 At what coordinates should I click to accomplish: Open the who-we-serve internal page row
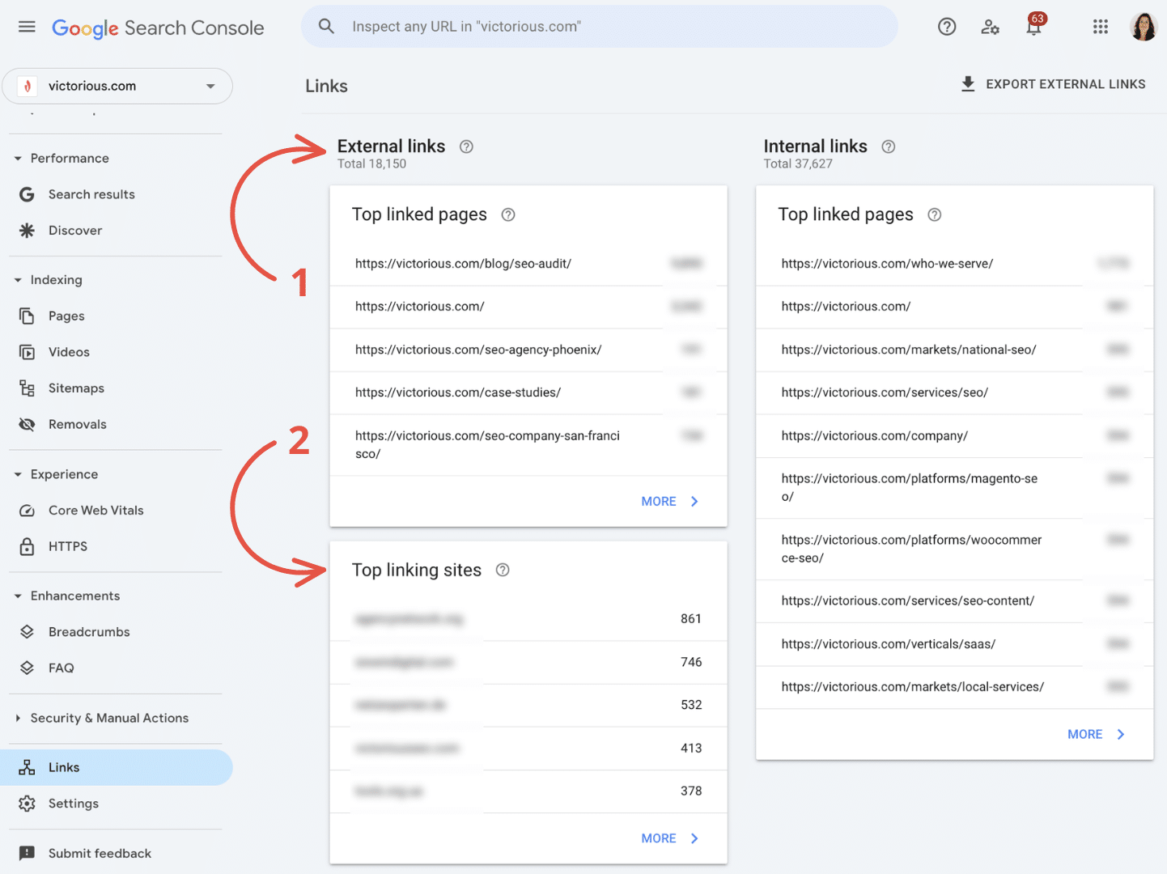point(955,264)
